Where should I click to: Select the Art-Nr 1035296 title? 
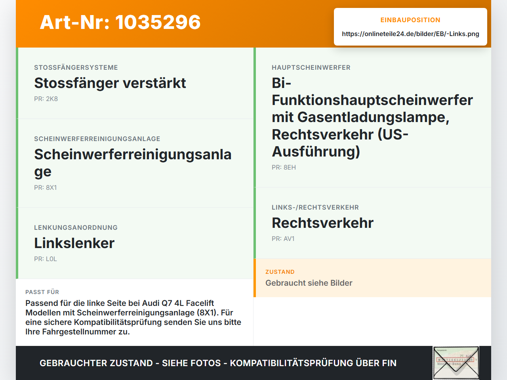120,22
